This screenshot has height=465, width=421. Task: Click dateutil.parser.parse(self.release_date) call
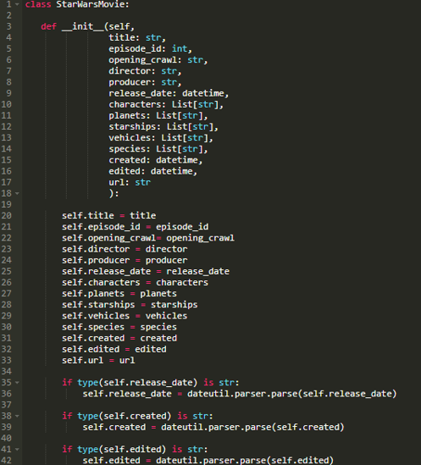(x=292, y=394)
